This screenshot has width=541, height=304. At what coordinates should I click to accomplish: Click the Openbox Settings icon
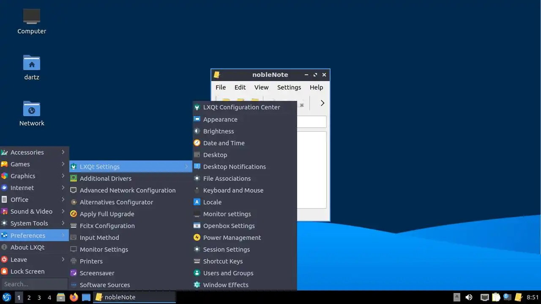pyautogui.click(x=197, y=226)
